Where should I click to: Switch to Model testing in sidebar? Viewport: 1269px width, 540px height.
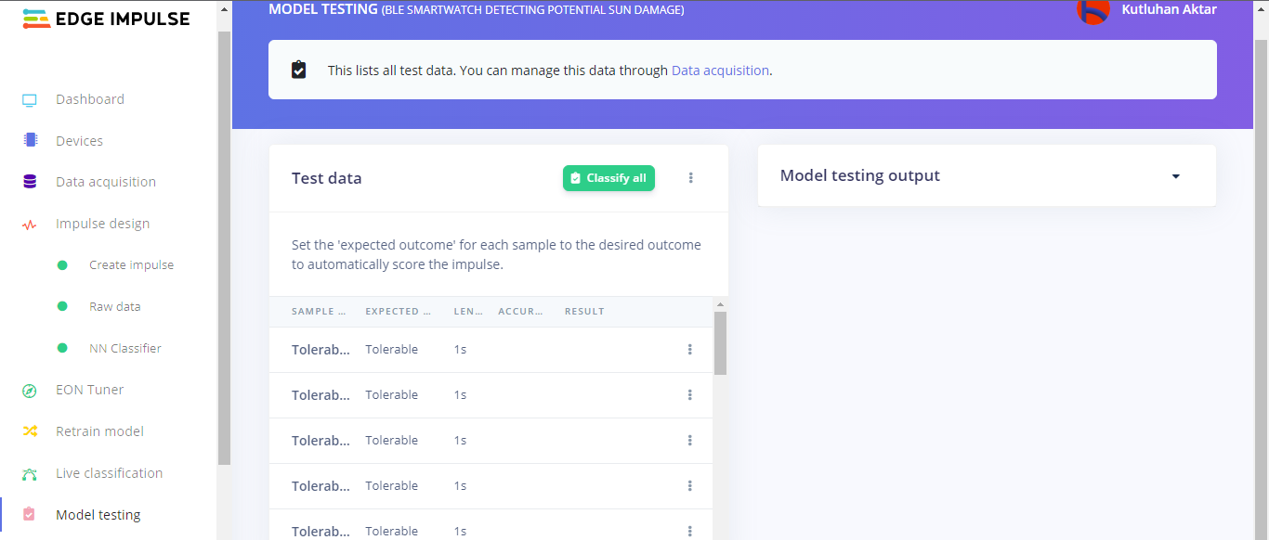(98, 514)
